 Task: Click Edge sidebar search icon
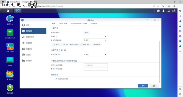(x=180, y=11)
